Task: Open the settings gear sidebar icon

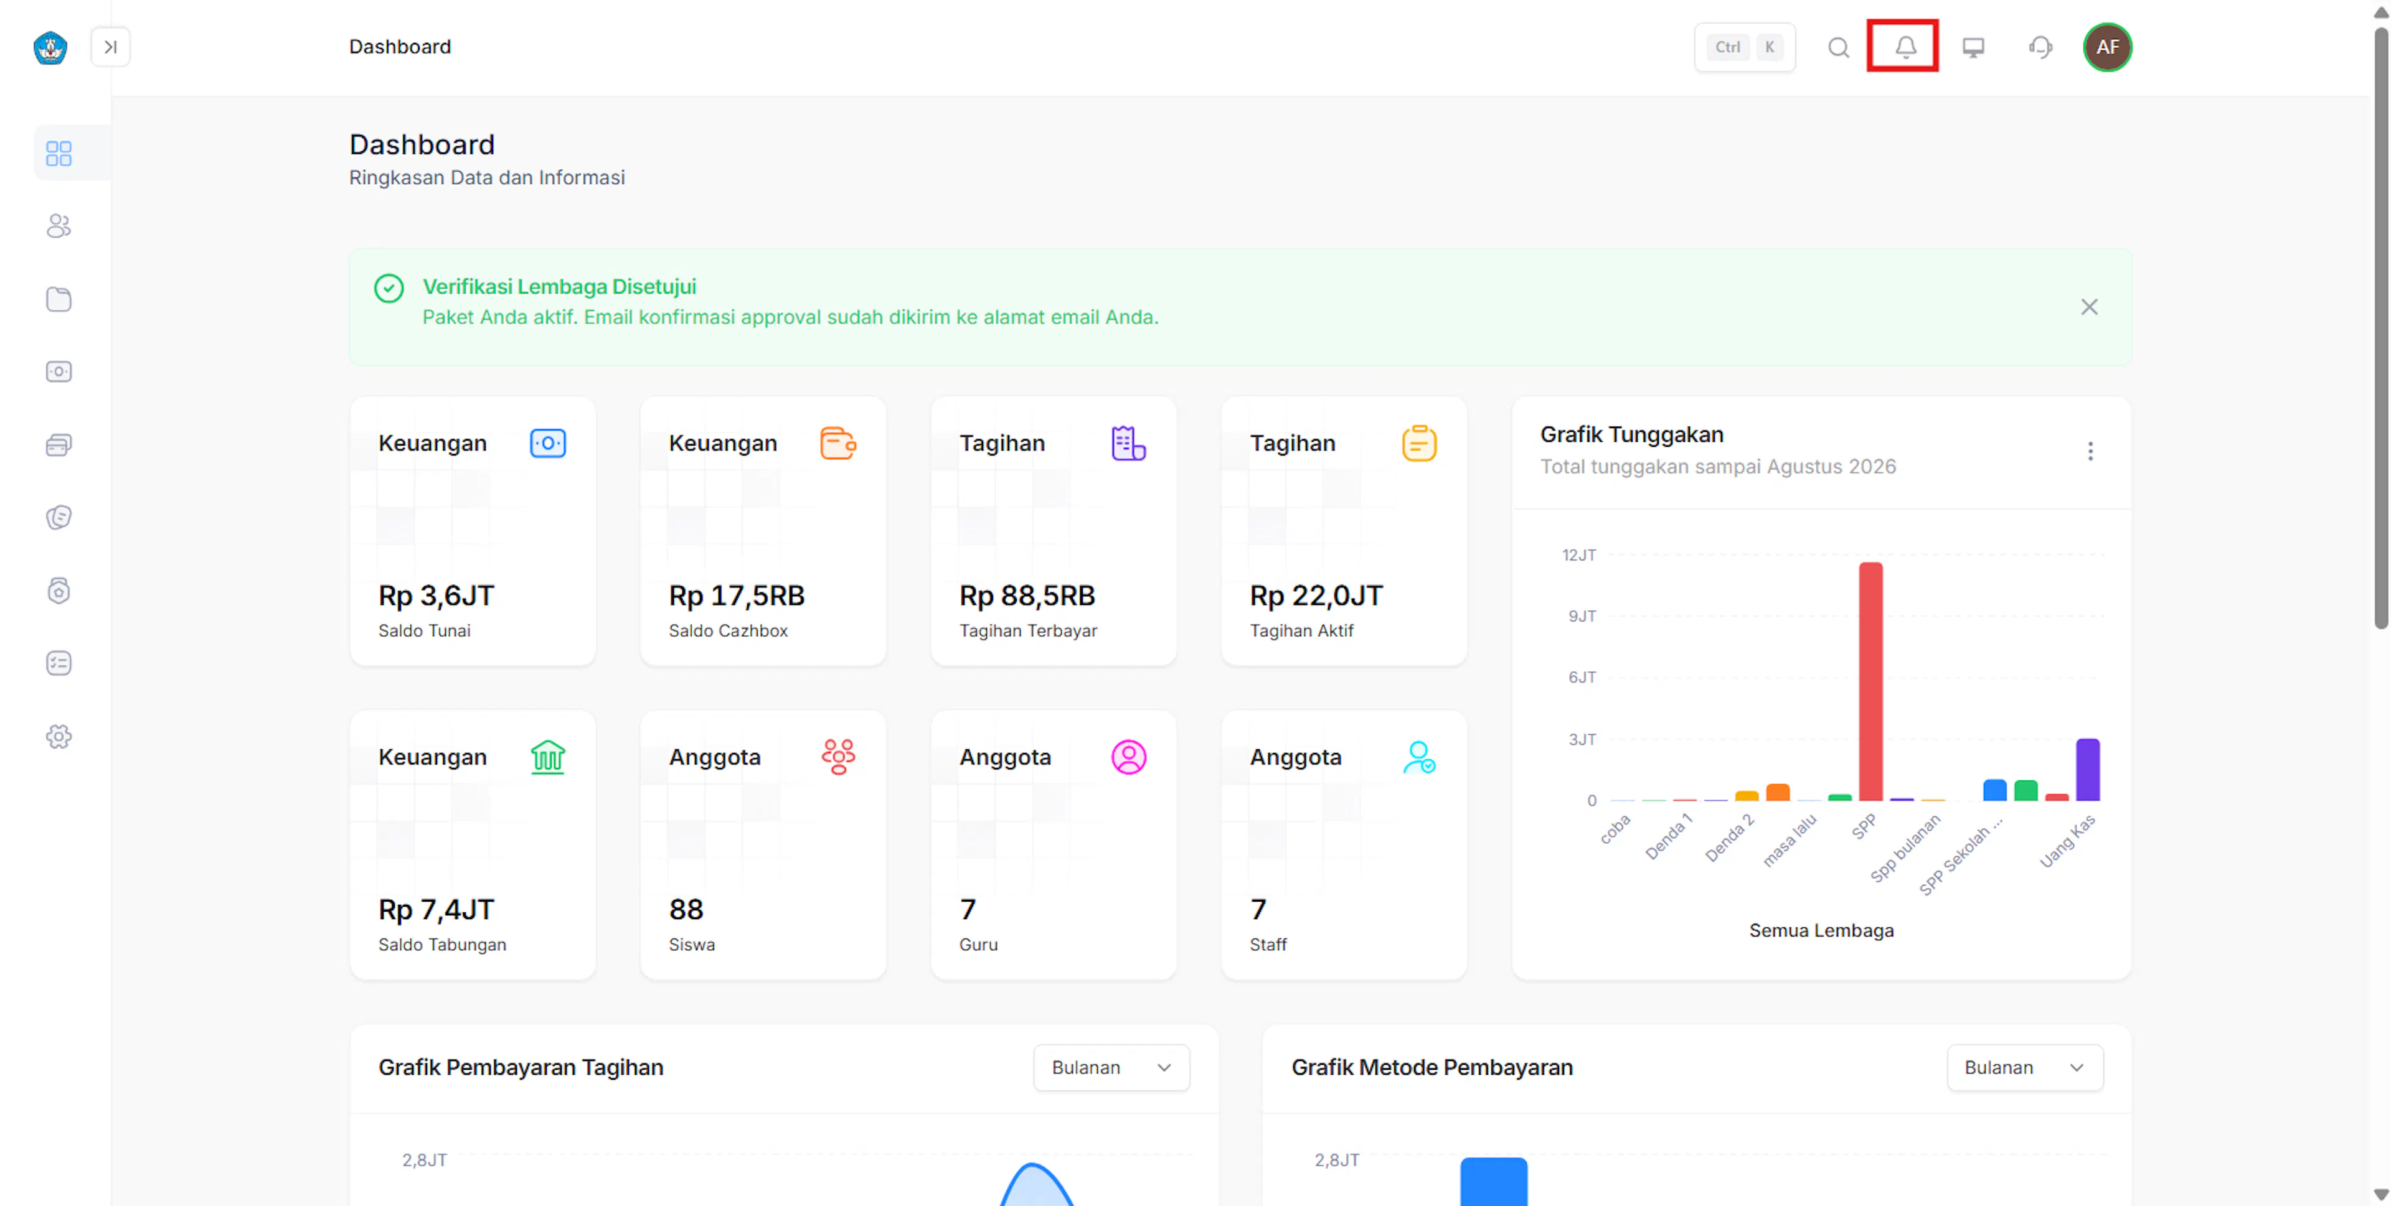Action: click(59, 736)
